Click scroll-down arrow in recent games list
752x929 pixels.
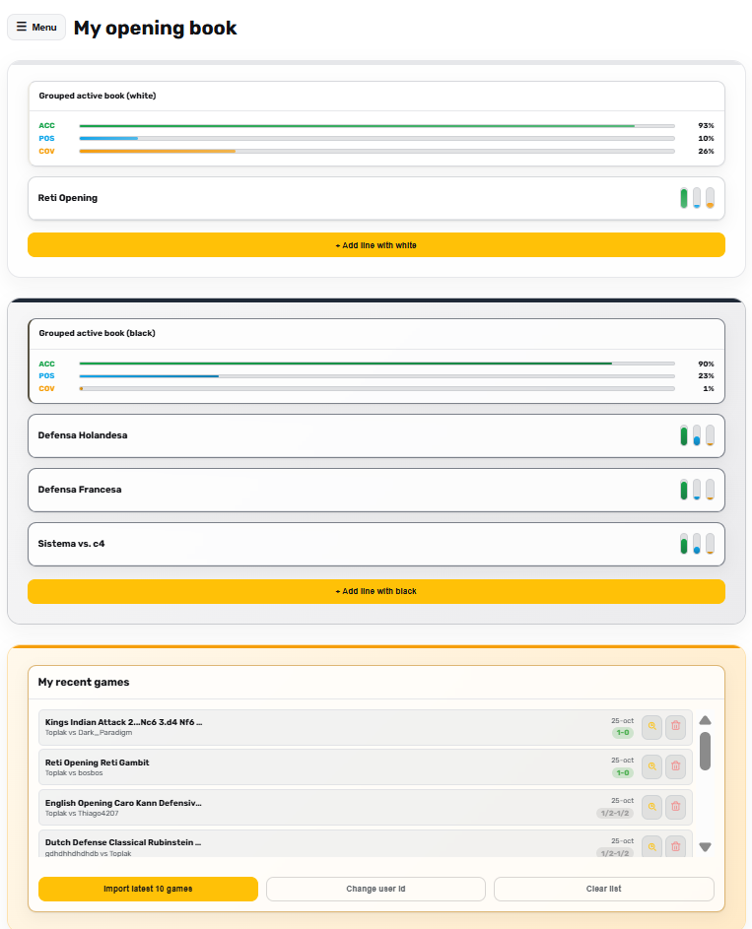705,847
